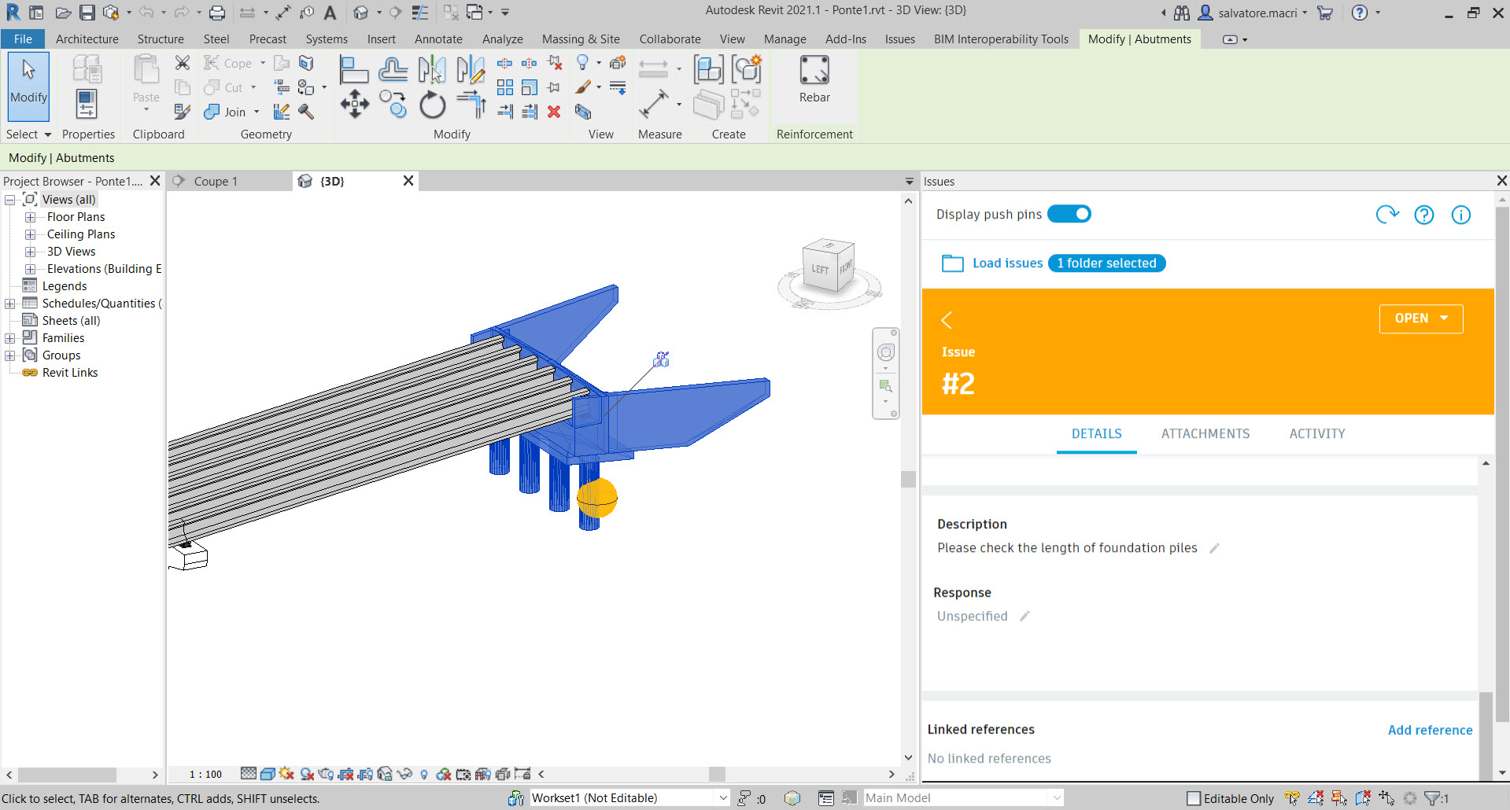
Task: Click the Add reference link
Action: tap(1430, 730)
